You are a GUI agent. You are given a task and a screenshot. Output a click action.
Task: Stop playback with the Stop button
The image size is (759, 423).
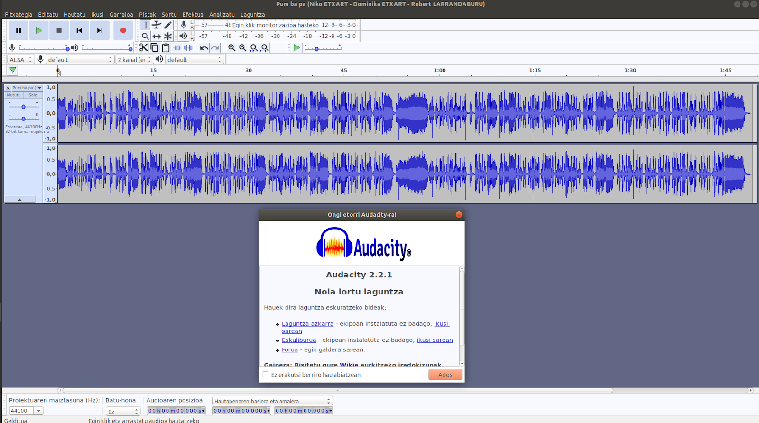tap(59, 30)
